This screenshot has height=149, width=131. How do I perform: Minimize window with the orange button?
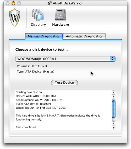(x=13, y=3)
